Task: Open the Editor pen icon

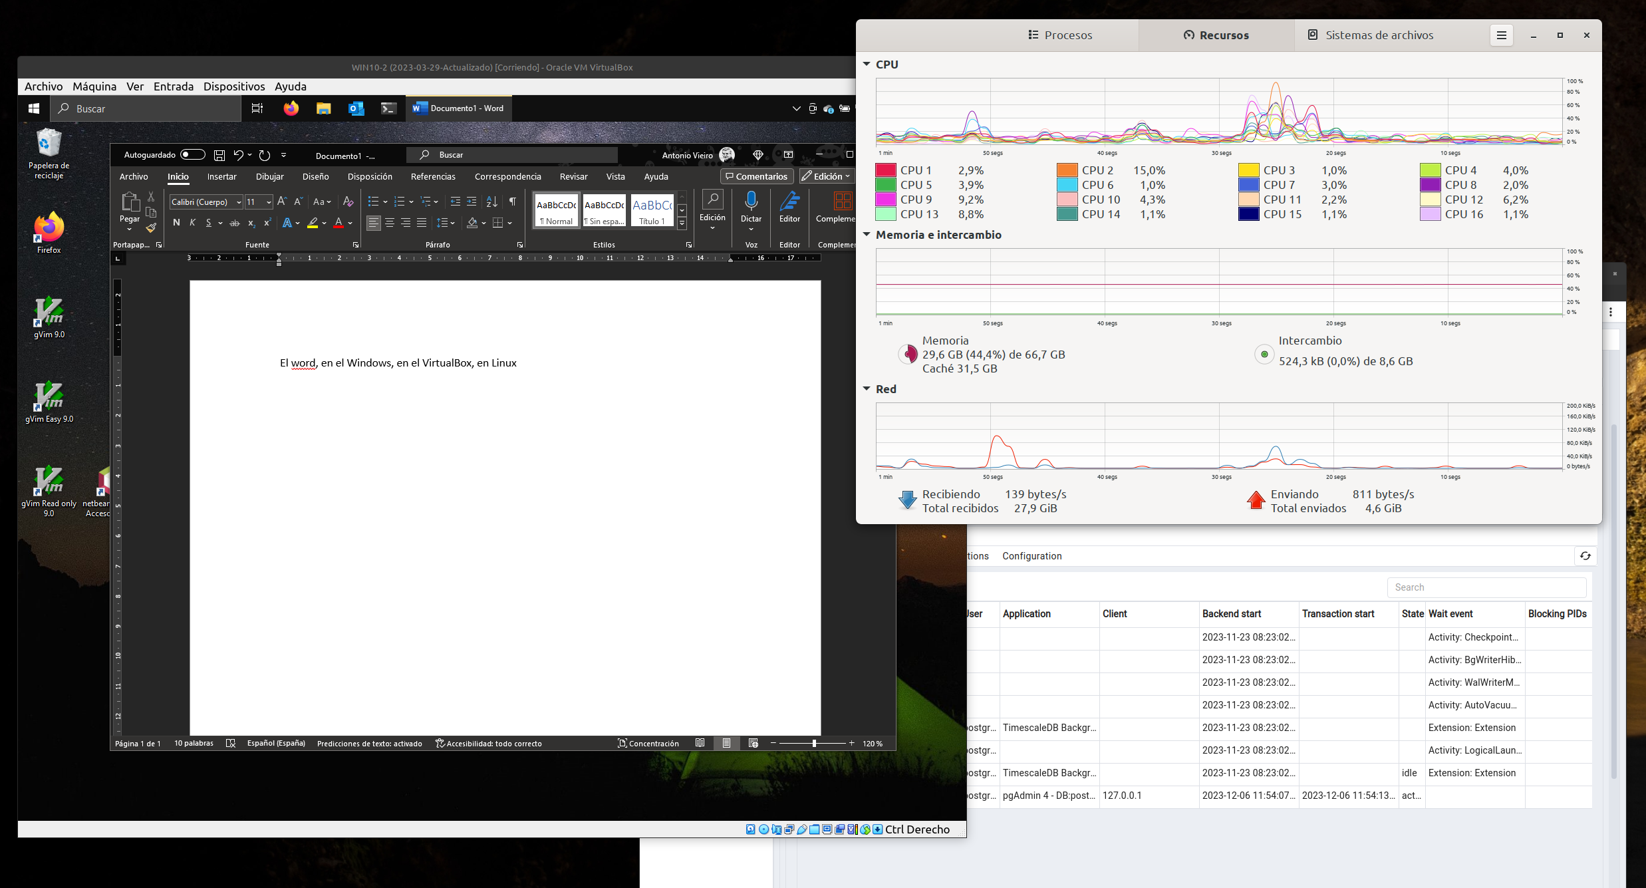Action: click(789, 202)
